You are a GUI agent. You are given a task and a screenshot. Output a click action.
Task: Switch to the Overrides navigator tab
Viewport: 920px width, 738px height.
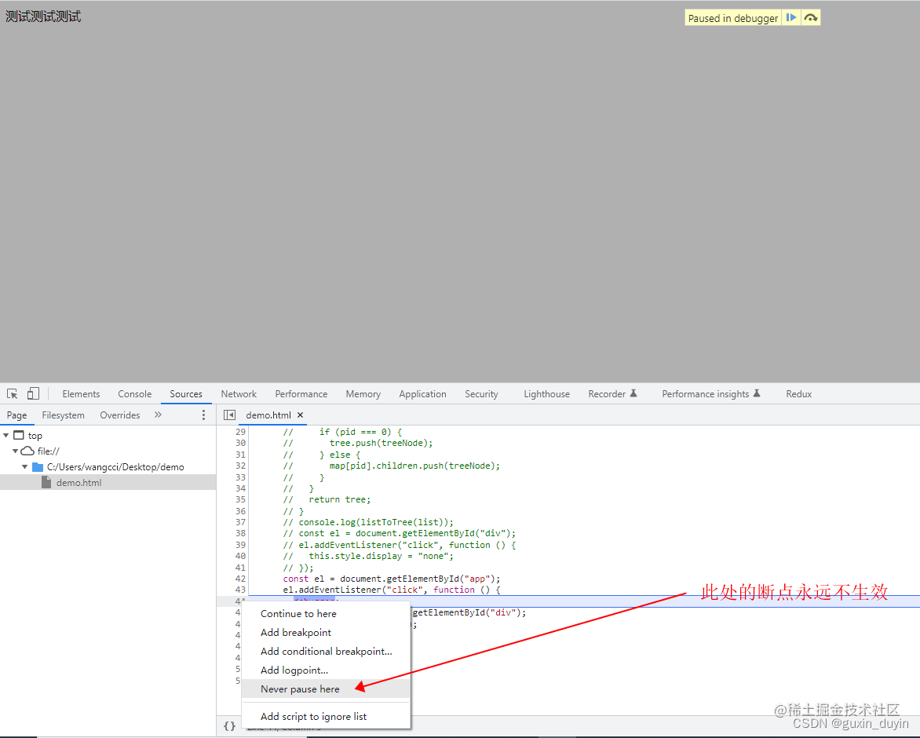point(119,415)
